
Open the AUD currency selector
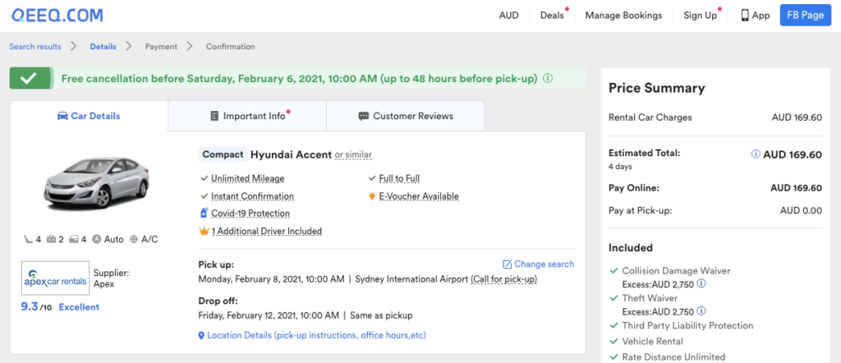(x=508, y=15)
